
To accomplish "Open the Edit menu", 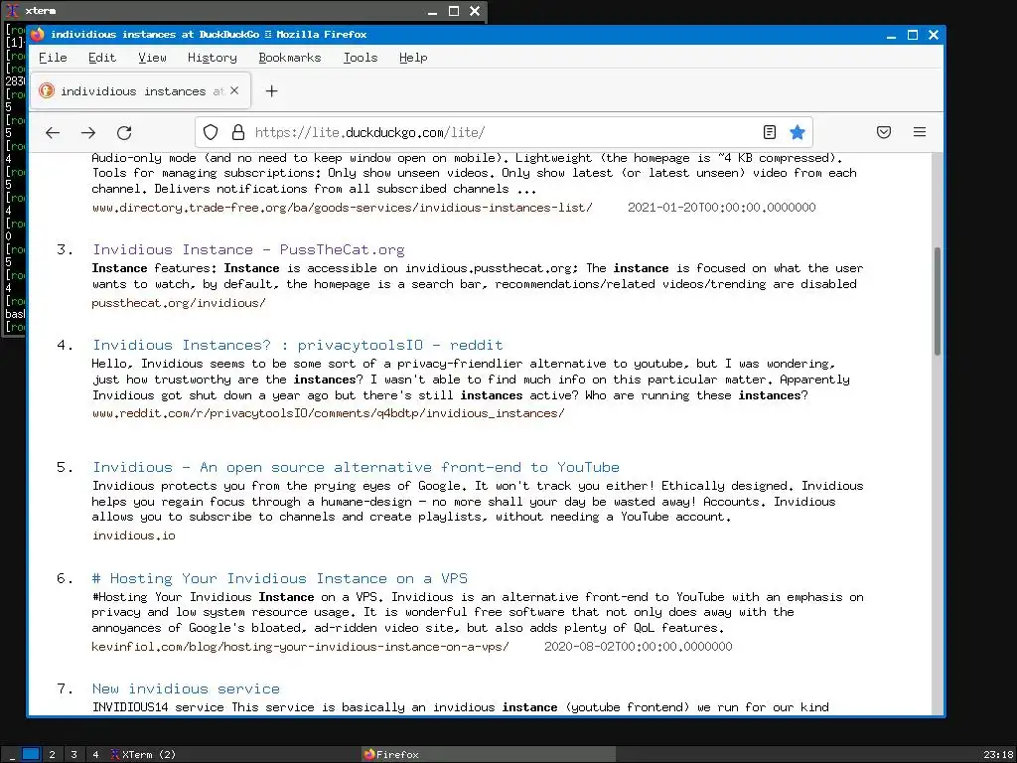I will (x=102, y=58).
